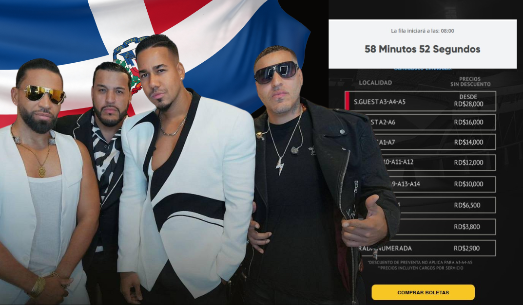Select the S.GUEST A3-A4-A5 ticket row
The width and height of the screenshot is (523, 305).
(x=420, y=101)
